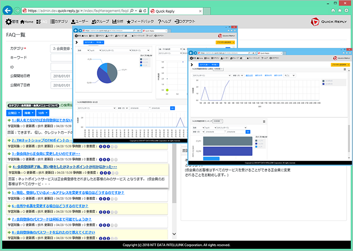The height and width of the screenshot is (251, 353).
Task: Click the browser back arrow button
Action: tap(7, 10)
